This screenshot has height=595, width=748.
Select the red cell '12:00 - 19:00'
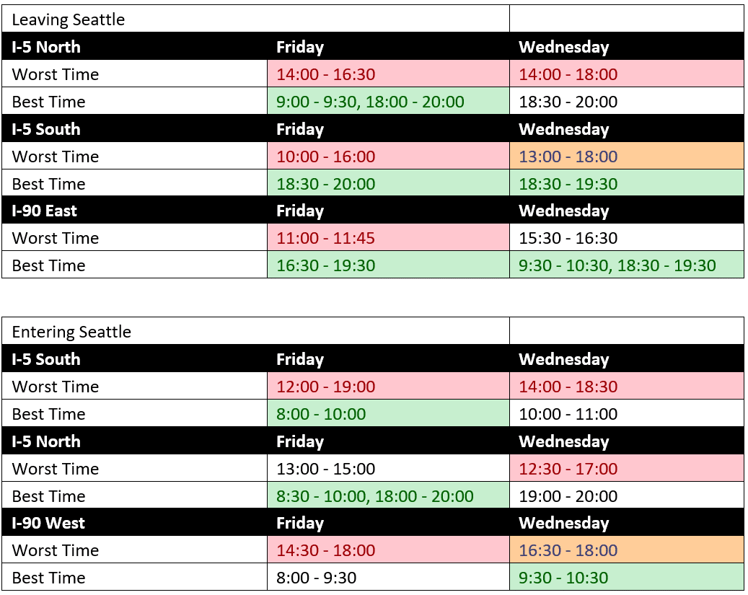(x=388, y=386)
